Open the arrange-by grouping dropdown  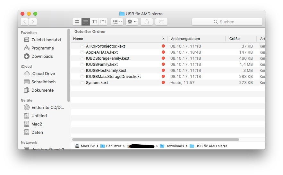(117, 22)
